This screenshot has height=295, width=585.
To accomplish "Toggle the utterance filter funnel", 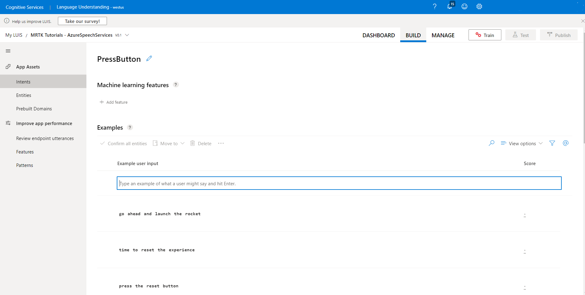I will click(552, 143).
